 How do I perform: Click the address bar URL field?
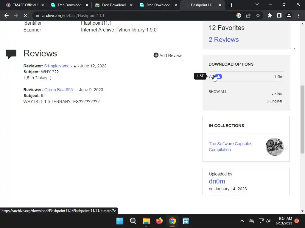click(x=134, y=15)
